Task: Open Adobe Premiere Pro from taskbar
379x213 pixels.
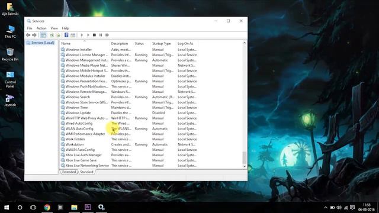Action: click(x=88, y=207)
